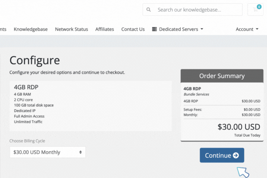The height and width of the screenshot is (178, 267).
Task: Click the partially visible leftmost nav item
Action: point(3,29)
